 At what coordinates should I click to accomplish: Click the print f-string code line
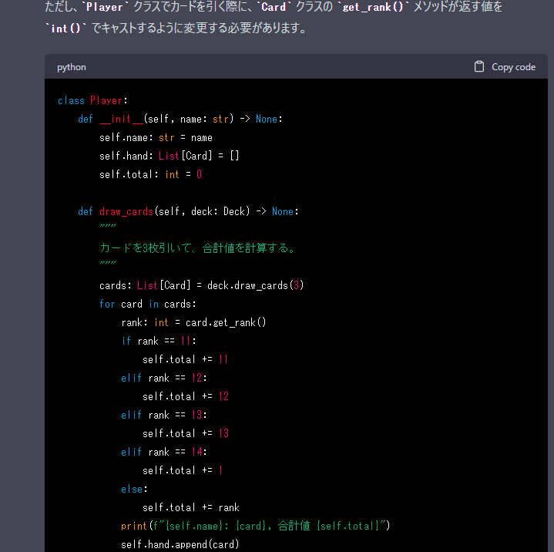pyautogui.click(x=256, y=526)
